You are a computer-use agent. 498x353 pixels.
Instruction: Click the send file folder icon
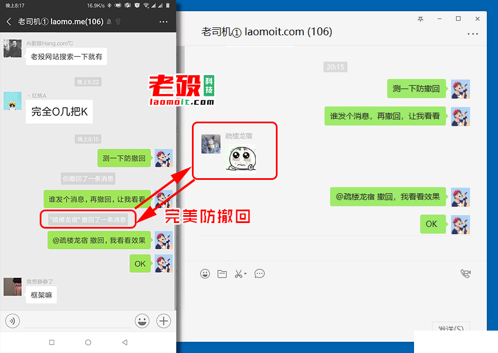click(x=222, y=273)
